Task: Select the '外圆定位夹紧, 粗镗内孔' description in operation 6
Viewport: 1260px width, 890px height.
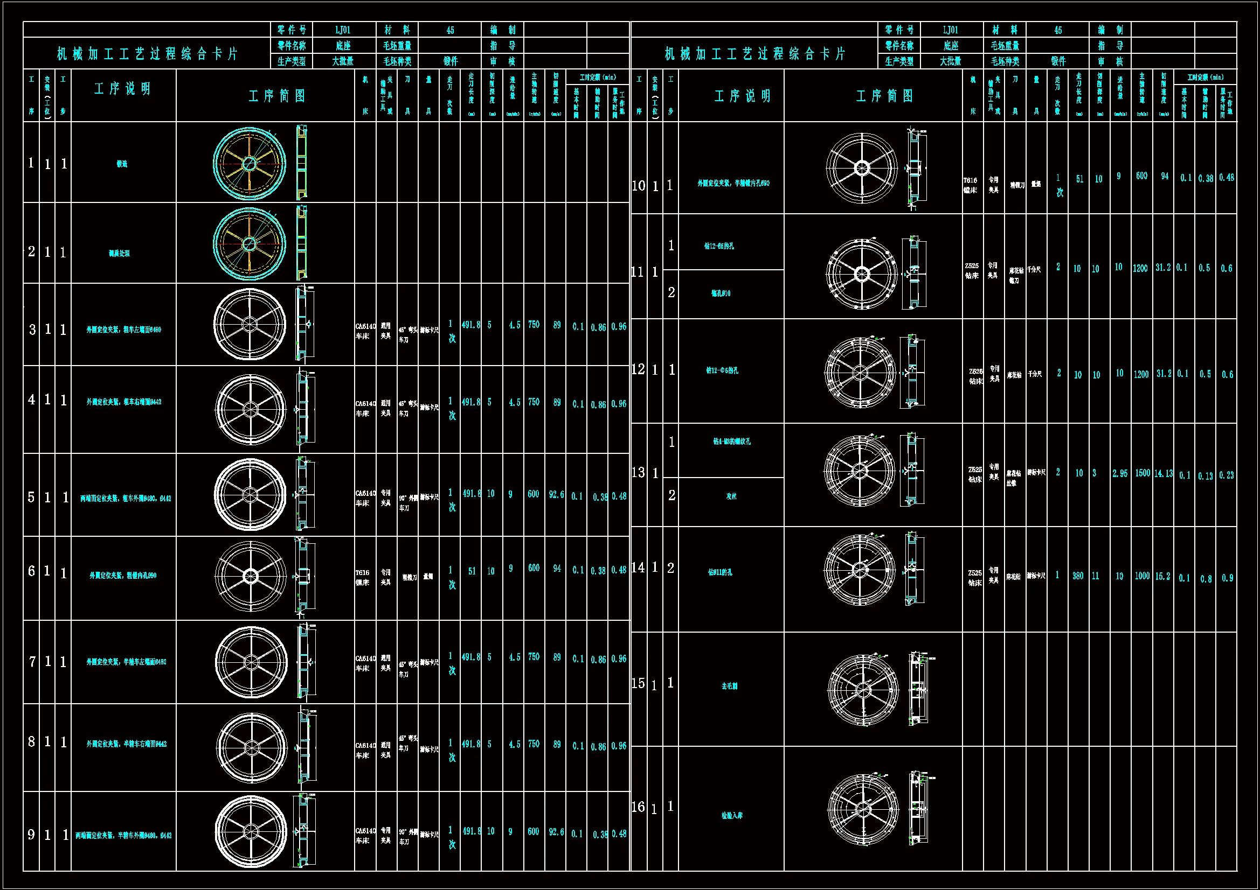Action: pyautogui.click(x=123, y=576)
